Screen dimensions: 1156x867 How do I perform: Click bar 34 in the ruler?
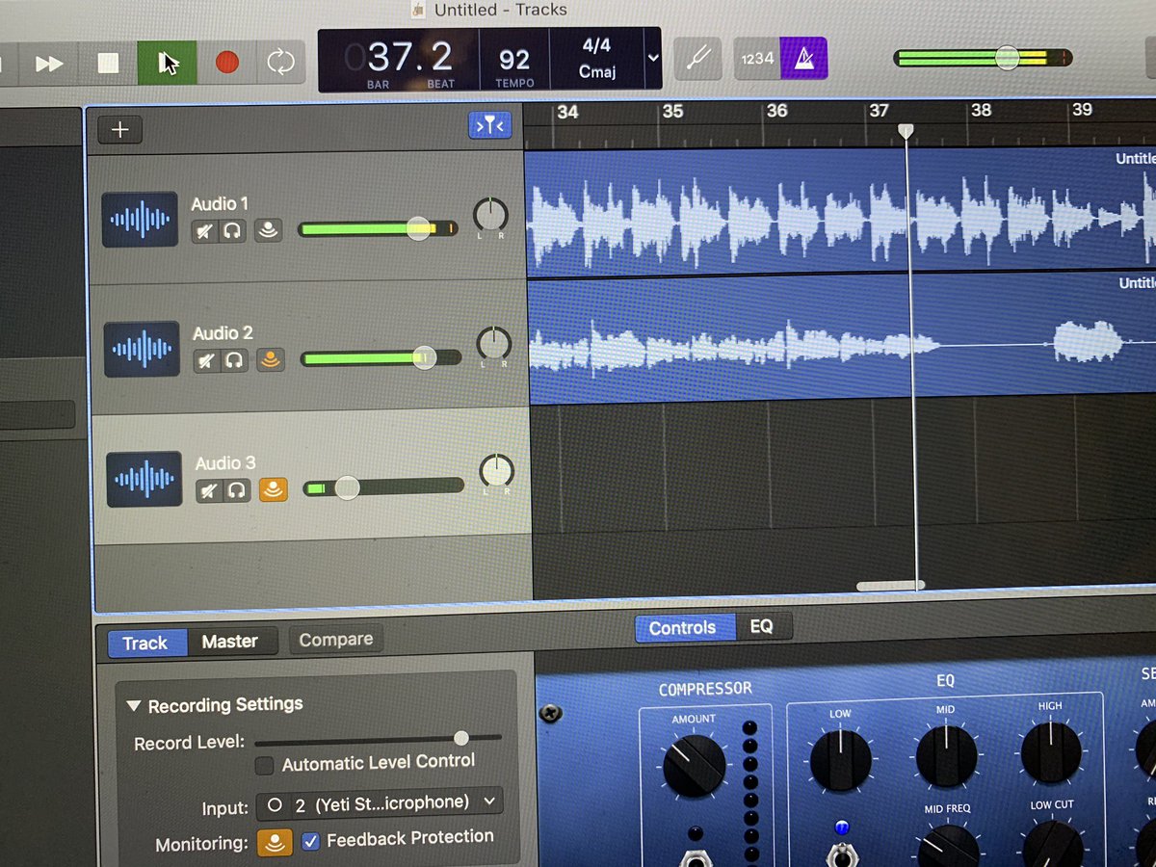(x=567, y=113)
